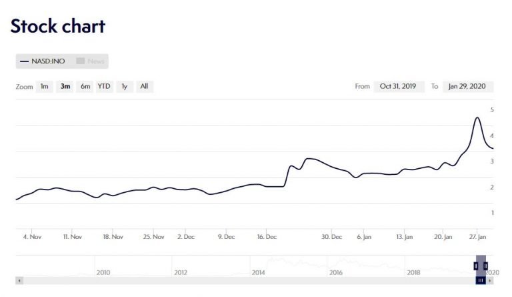Click the scrollbar right arrow
Viewport: 512px width, 297px height.
[x=490, y=280]
